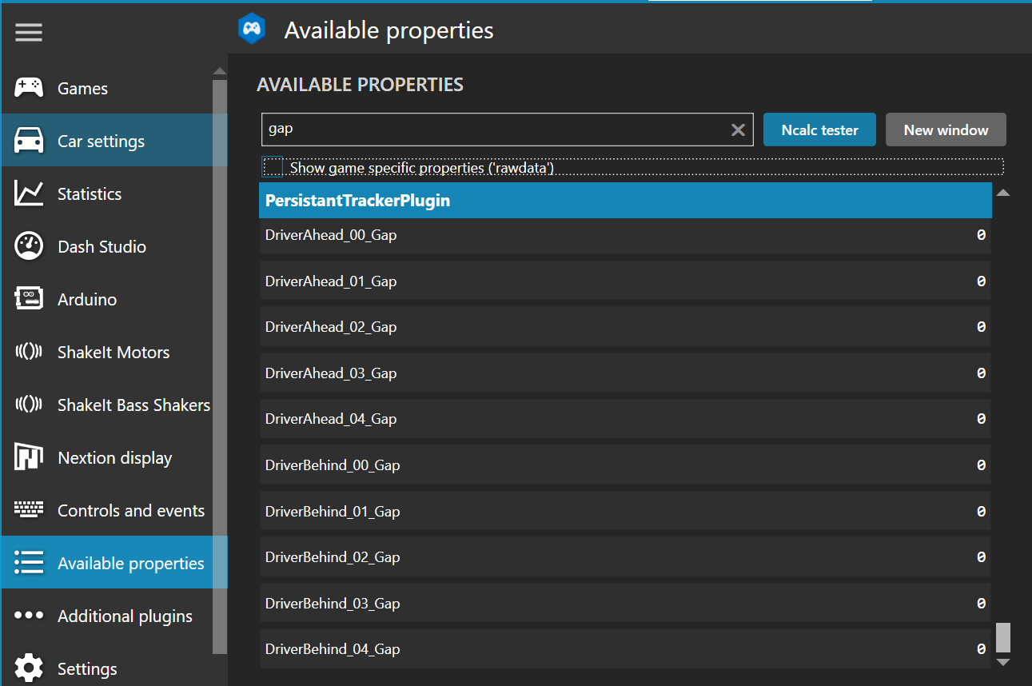Click the Ncalc tester button
The image size is (1032, 686).
coord(820,130)
